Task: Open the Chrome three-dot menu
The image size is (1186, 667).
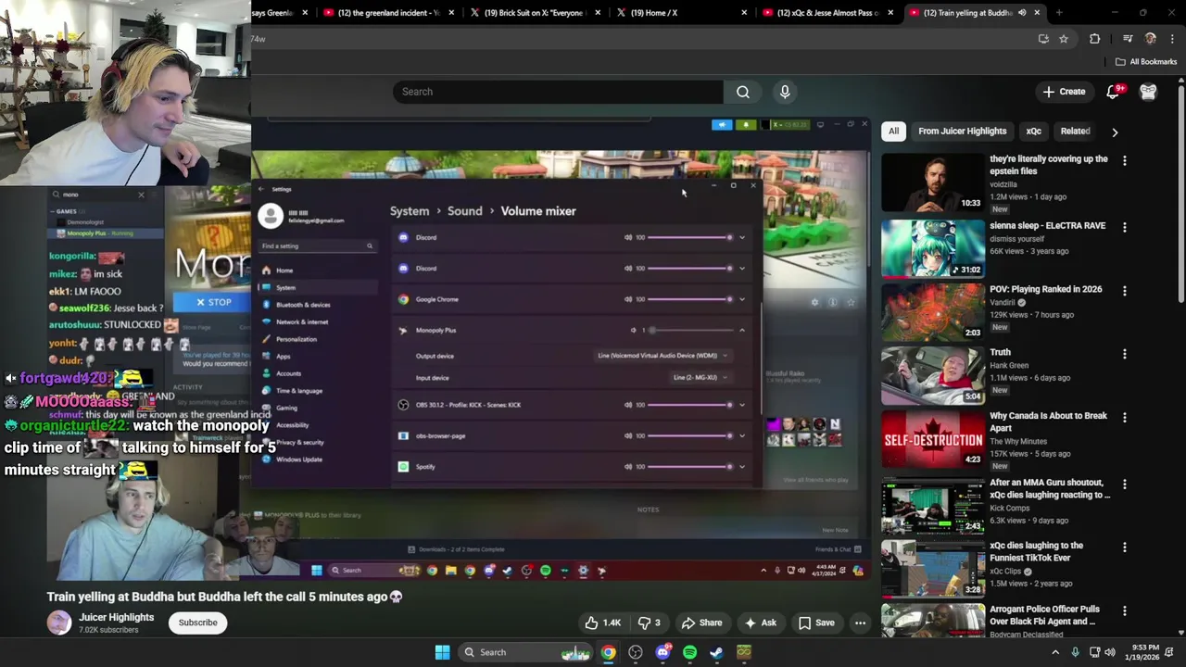Action: (x=1173, y=39)
